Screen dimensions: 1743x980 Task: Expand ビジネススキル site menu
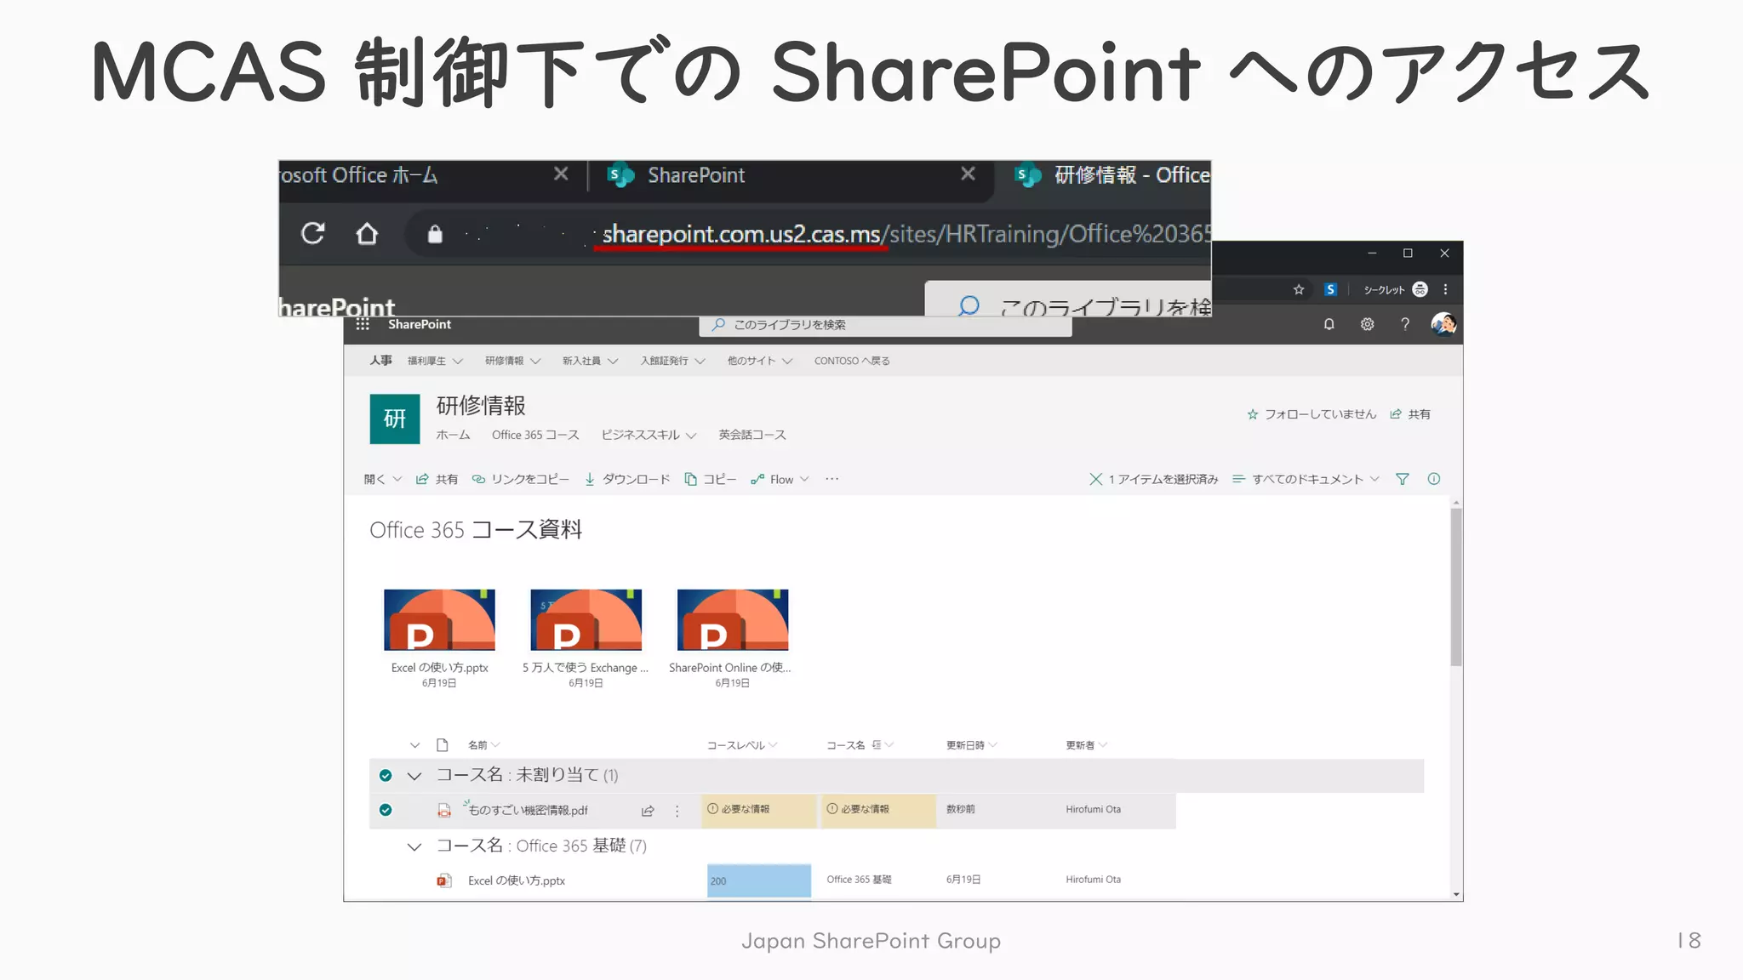click(649, 435)
